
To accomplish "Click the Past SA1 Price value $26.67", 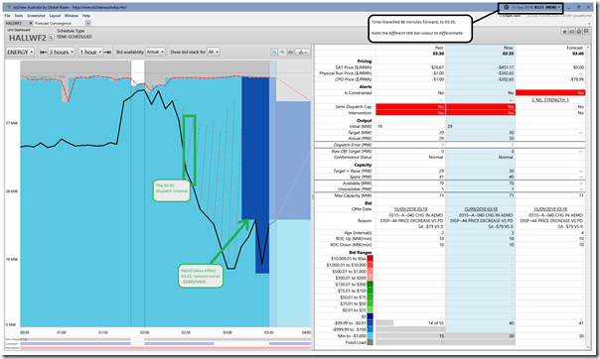I will [x=438, y=67].
